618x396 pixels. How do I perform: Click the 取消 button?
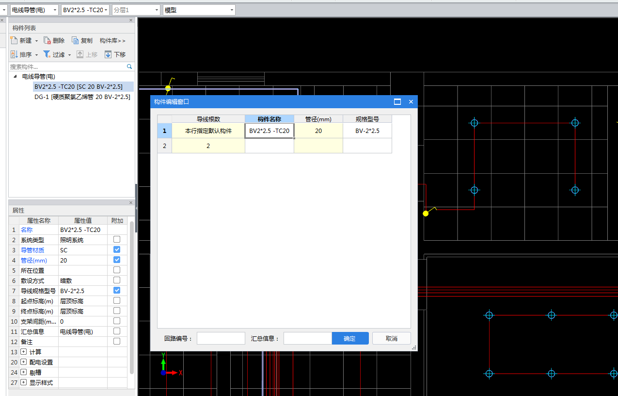[392, 338]
